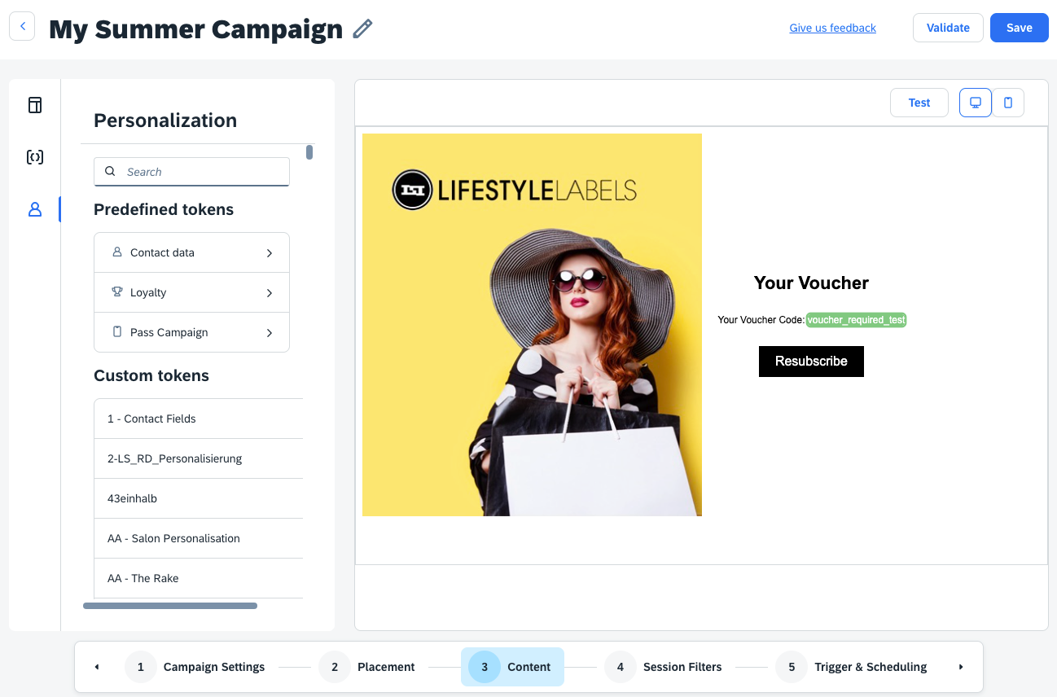
Task: Click the Loyalty trophy icon
Action: pos(117,292)
